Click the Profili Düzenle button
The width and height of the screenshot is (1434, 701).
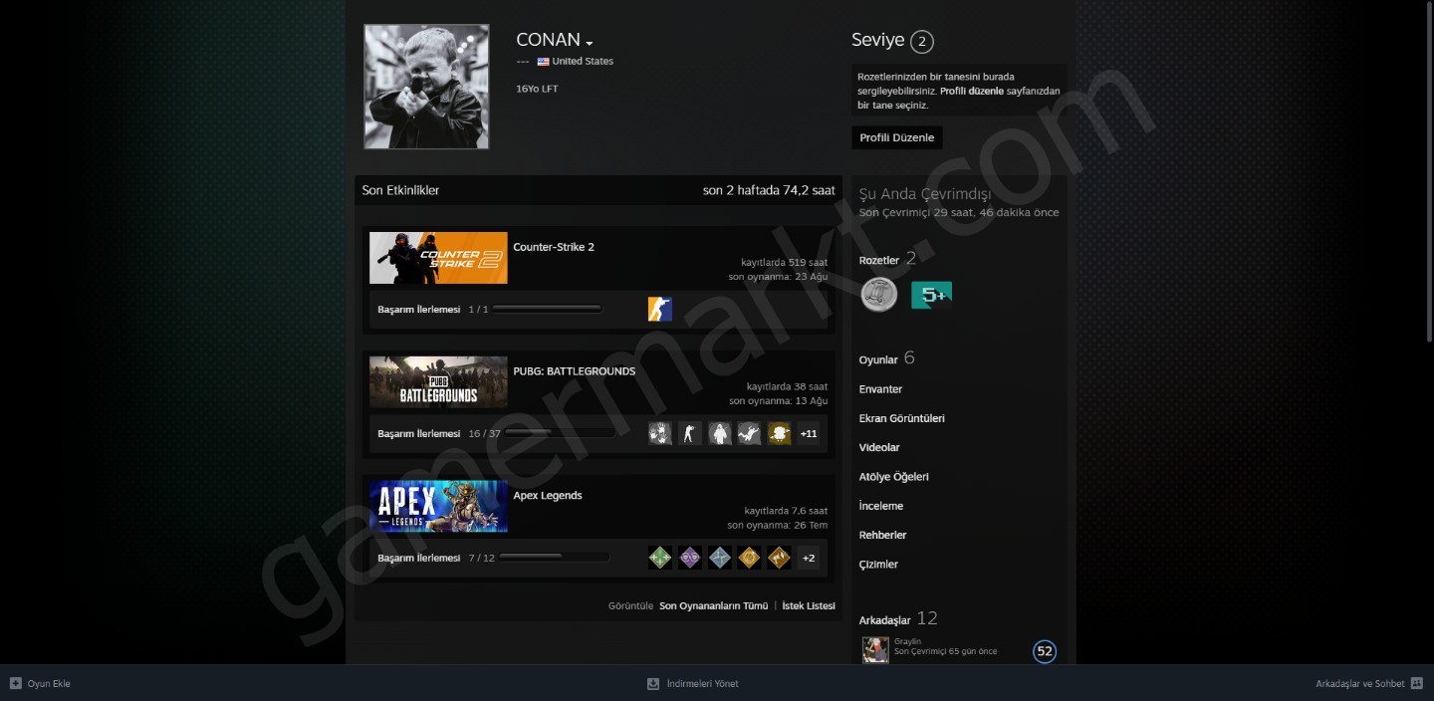pyautogui.click(x=897, y=137)
